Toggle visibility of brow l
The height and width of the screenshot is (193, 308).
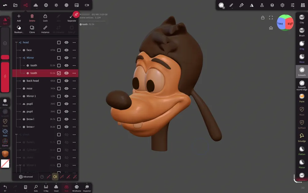(67, 119)
